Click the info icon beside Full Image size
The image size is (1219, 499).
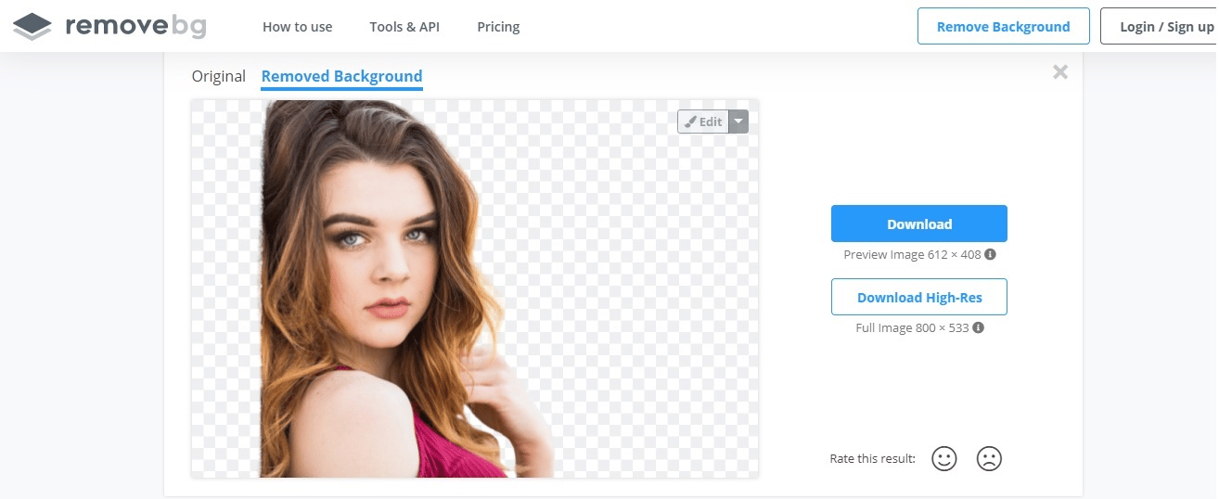click(x=979, y=327)
